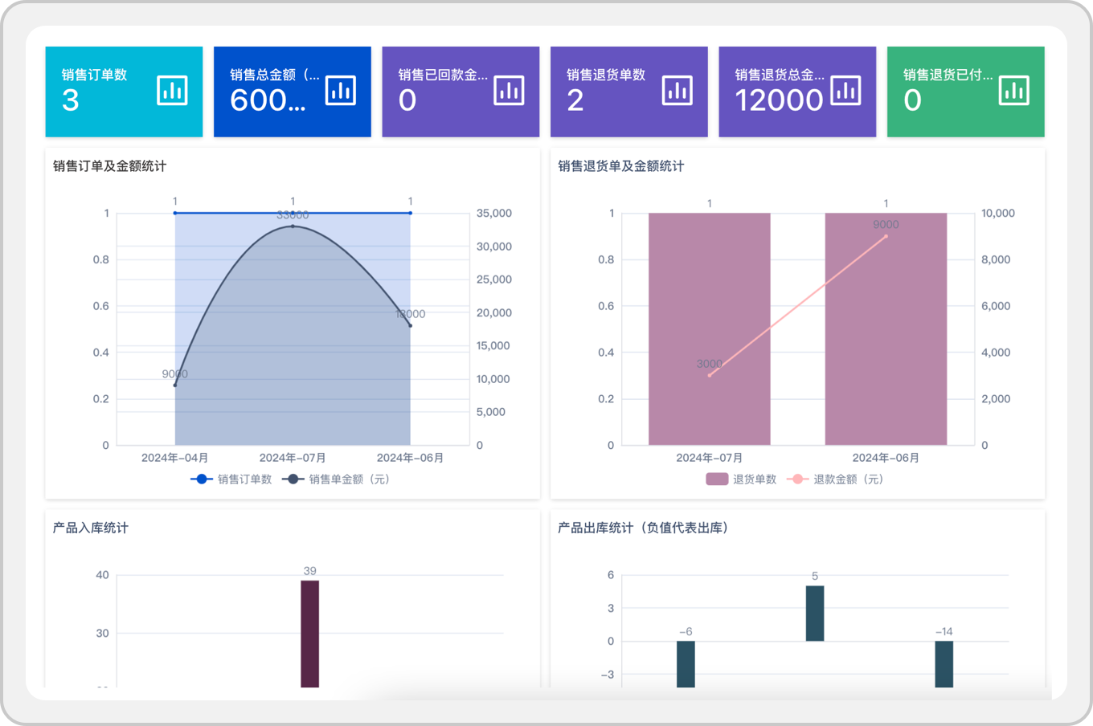Select the outbound bar labeled -14
Viewport: 1093px width, 726px height.
tap(944, 664)
